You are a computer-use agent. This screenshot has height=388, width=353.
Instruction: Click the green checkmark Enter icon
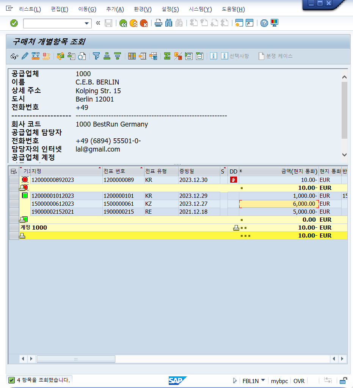[x=14, y=23]
